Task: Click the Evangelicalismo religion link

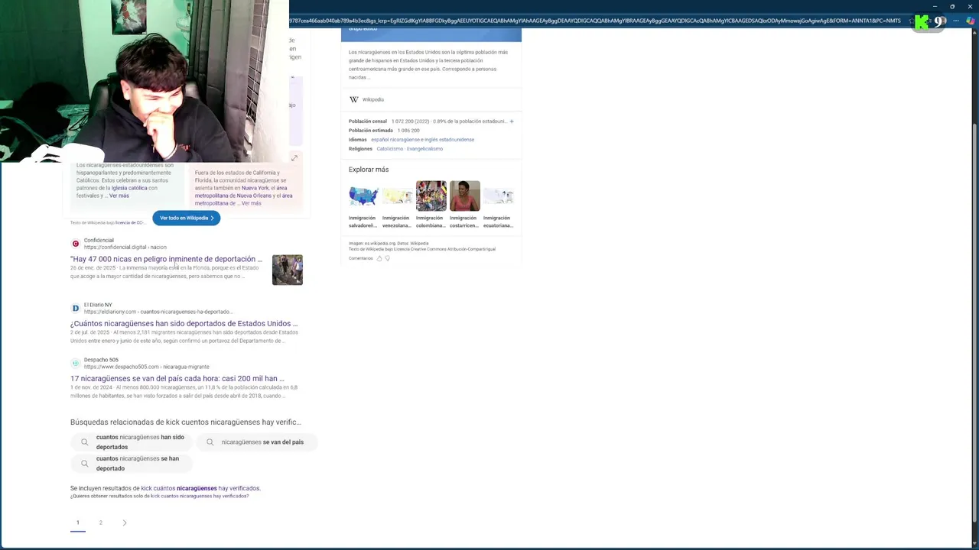Action: click(x=425, y=149)
